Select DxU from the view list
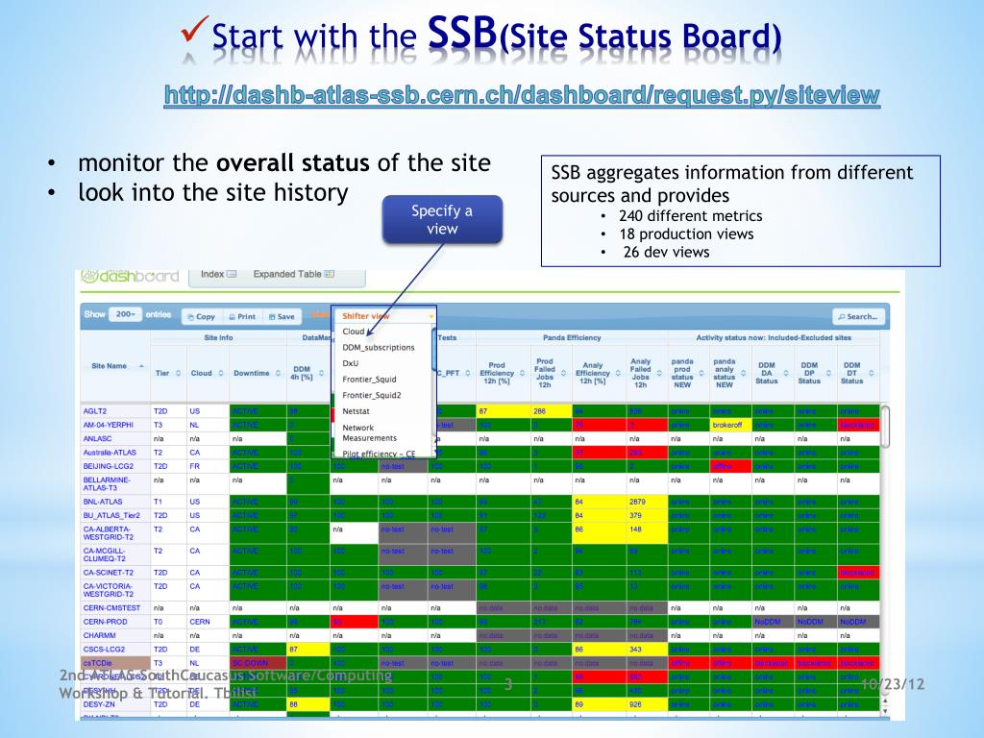 pyautogui.click(x=351, y=363)
